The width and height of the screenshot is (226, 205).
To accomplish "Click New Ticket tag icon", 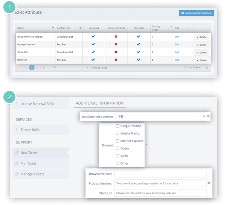I will (17, 153).
